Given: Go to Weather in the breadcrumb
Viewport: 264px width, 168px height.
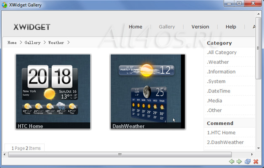Looking at the screenshot, I should [56, 42].
